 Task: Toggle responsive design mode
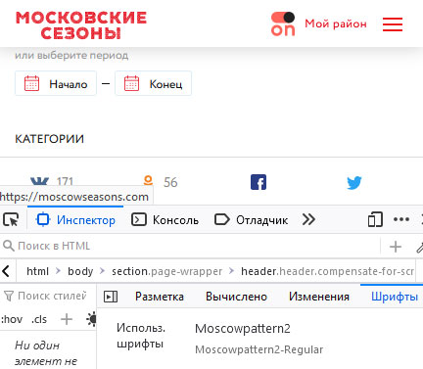[375, 219]
